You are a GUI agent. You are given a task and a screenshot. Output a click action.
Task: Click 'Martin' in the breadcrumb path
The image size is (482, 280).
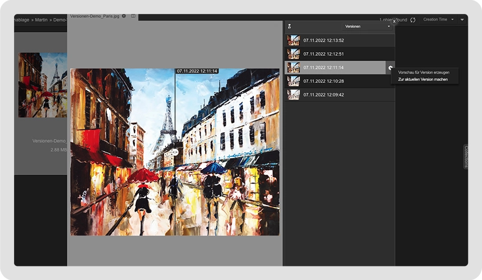pos(43,20)
